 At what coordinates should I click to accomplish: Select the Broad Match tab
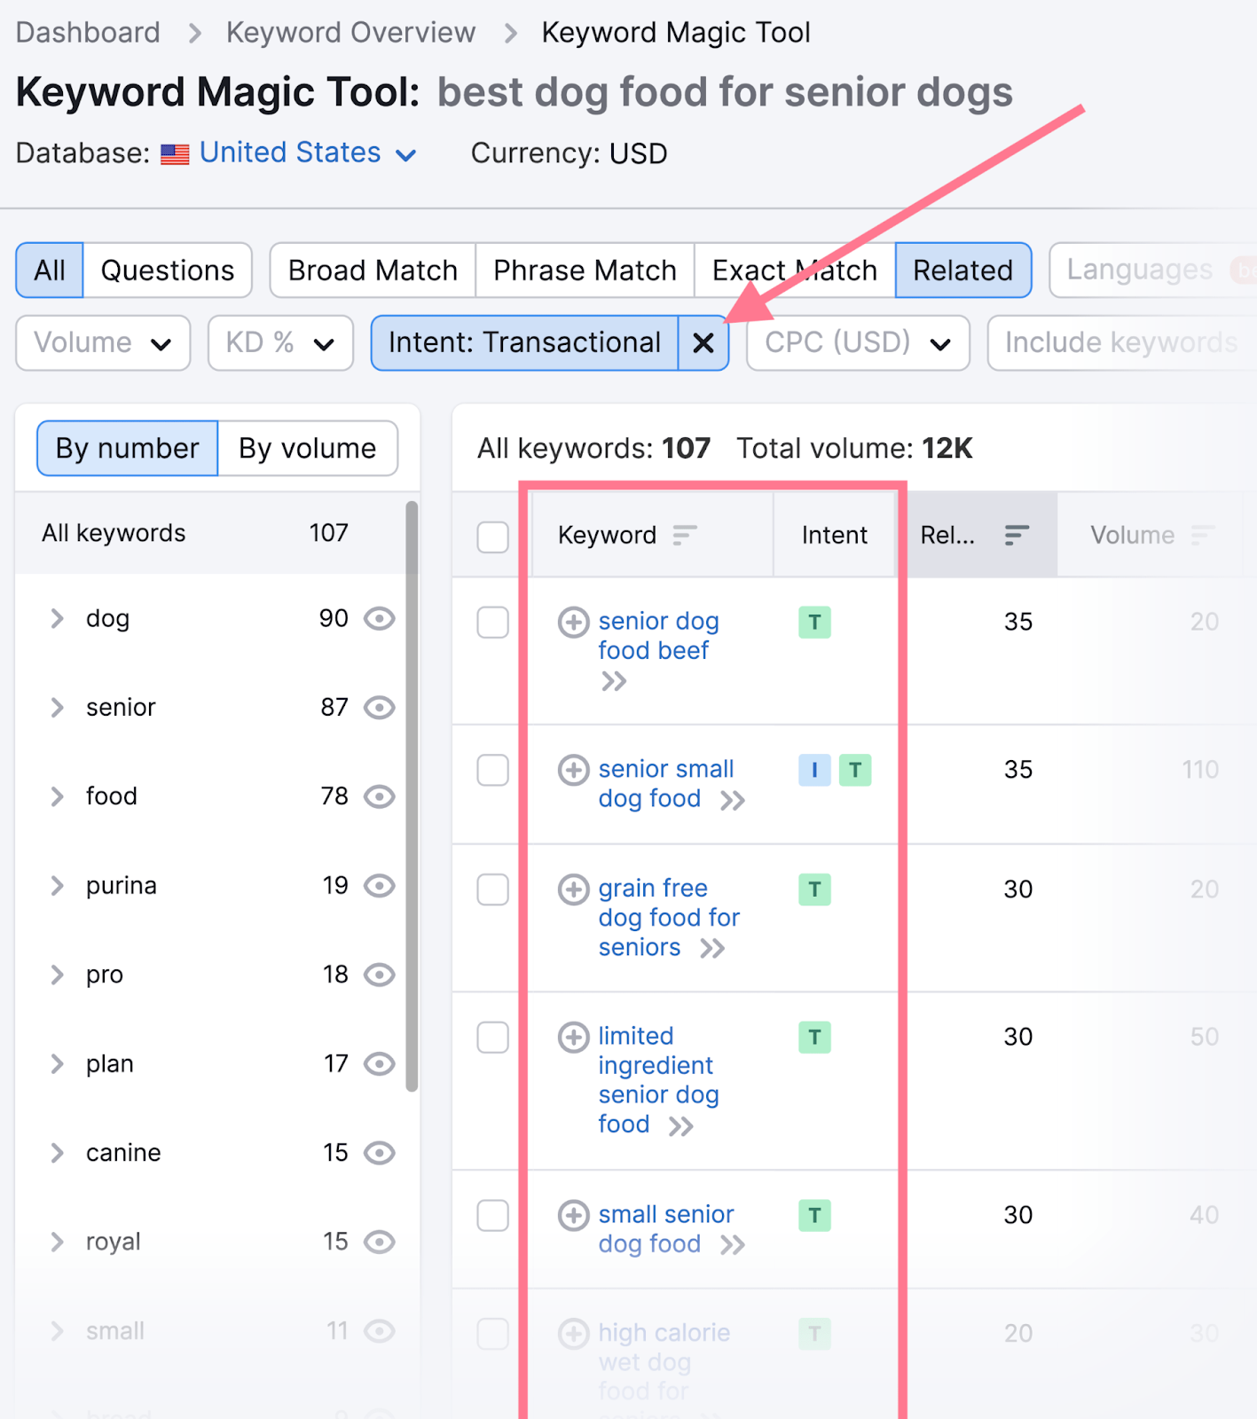[x=373, y=270]
